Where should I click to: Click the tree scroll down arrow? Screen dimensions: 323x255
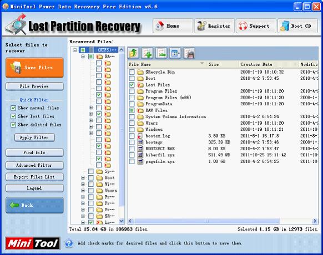tap(122, 221)
